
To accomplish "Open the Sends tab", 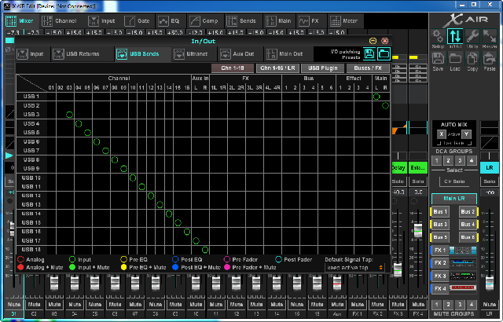I will pos(241,21).
